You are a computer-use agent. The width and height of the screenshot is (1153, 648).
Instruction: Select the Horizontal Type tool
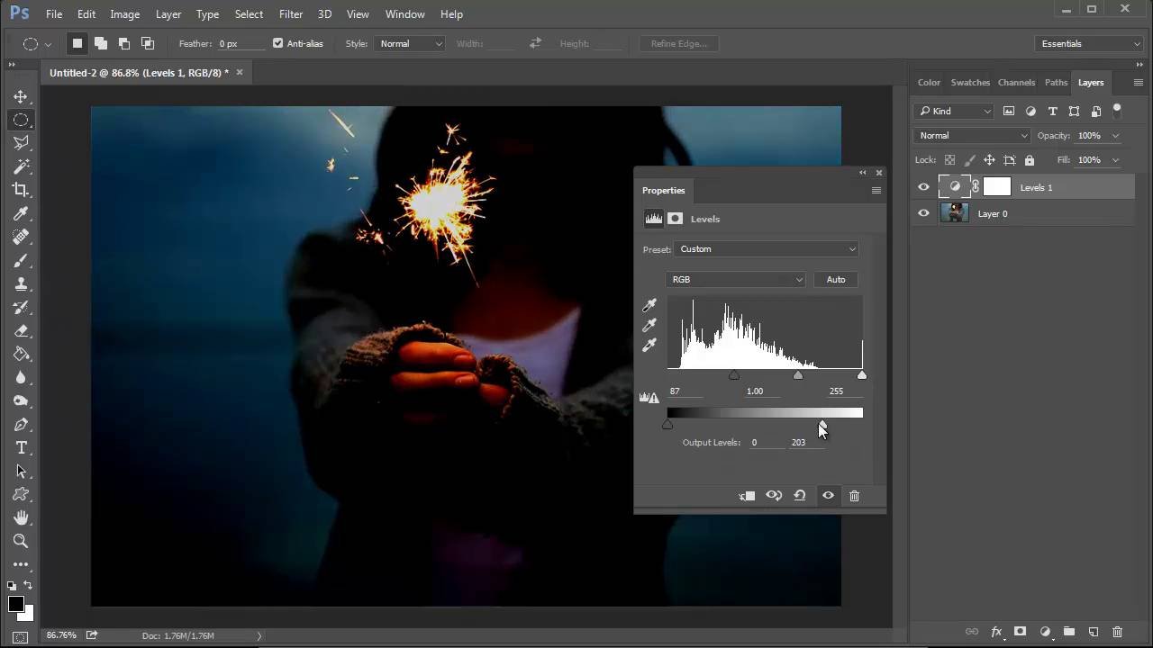[21, 447]
